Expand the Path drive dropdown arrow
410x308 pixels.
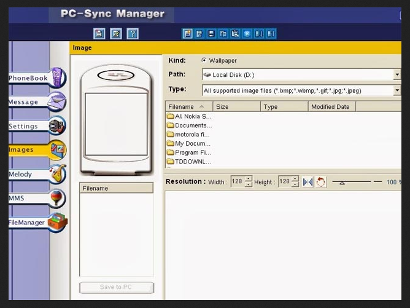(397, 74)
